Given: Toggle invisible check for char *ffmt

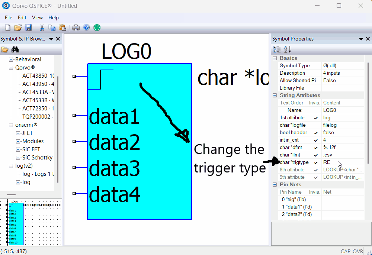Looking at the screenshot, I should 316,155.
